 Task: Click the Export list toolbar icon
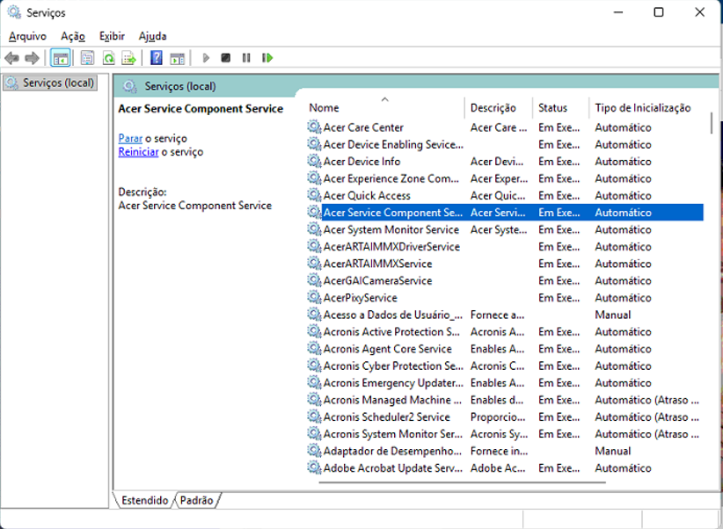[x=129, y=58]
